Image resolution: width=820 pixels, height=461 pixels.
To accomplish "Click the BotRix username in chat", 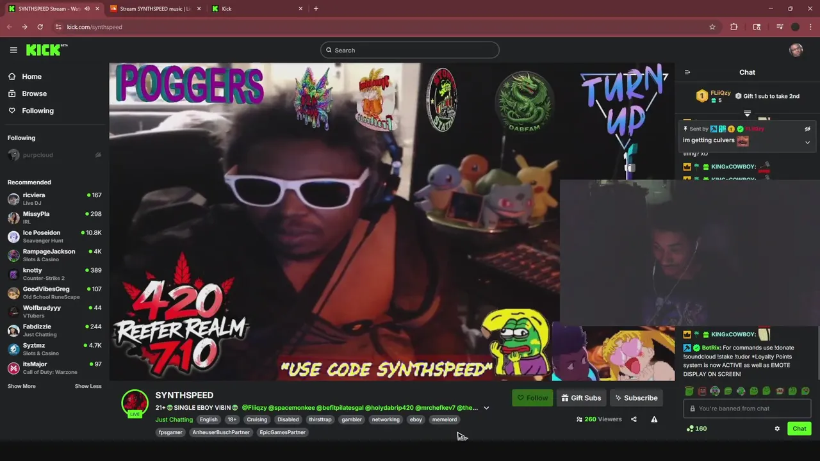I will tap(710, 348).
